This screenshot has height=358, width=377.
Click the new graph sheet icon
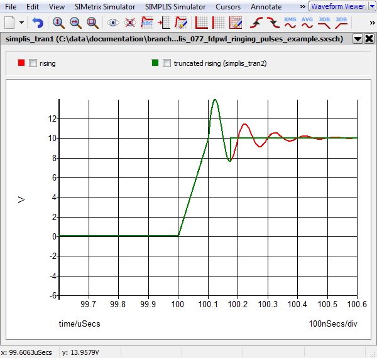pyautogui.click(x=9, y=23)
